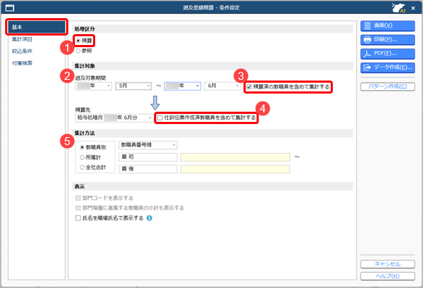
Task: Open help with ヘルプ(H) button
Action: (x=387, y=276)
